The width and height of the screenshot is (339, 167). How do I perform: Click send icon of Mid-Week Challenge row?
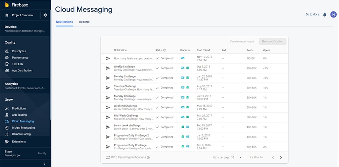[x=108, y=117]
